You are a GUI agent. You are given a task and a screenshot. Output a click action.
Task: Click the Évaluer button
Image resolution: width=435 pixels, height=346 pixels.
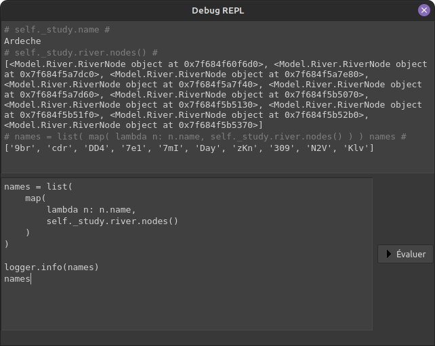click(x=405, y=254)
